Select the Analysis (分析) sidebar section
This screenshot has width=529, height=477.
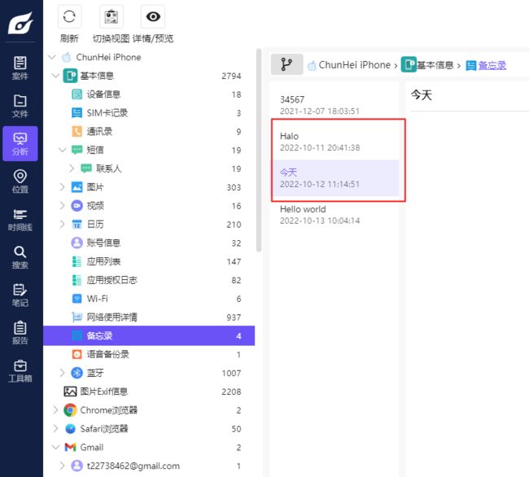tap(20, 143)
